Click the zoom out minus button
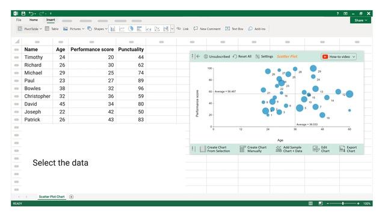The image size is (385, 216). [328, 203]
